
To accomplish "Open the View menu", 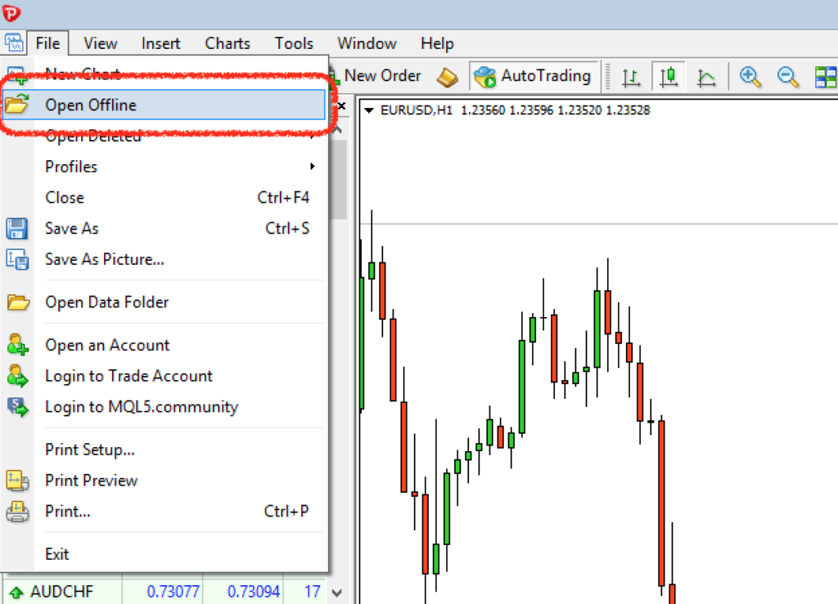I will [x=101, y=43].
